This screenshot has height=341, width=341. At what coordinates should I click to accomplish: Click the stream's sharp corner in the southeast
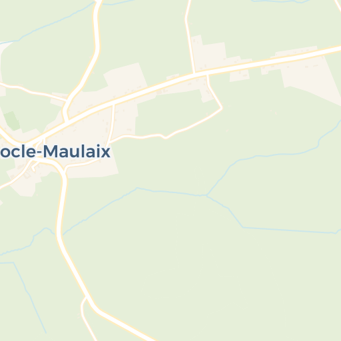pyautogui.click(x=243, y=227)
